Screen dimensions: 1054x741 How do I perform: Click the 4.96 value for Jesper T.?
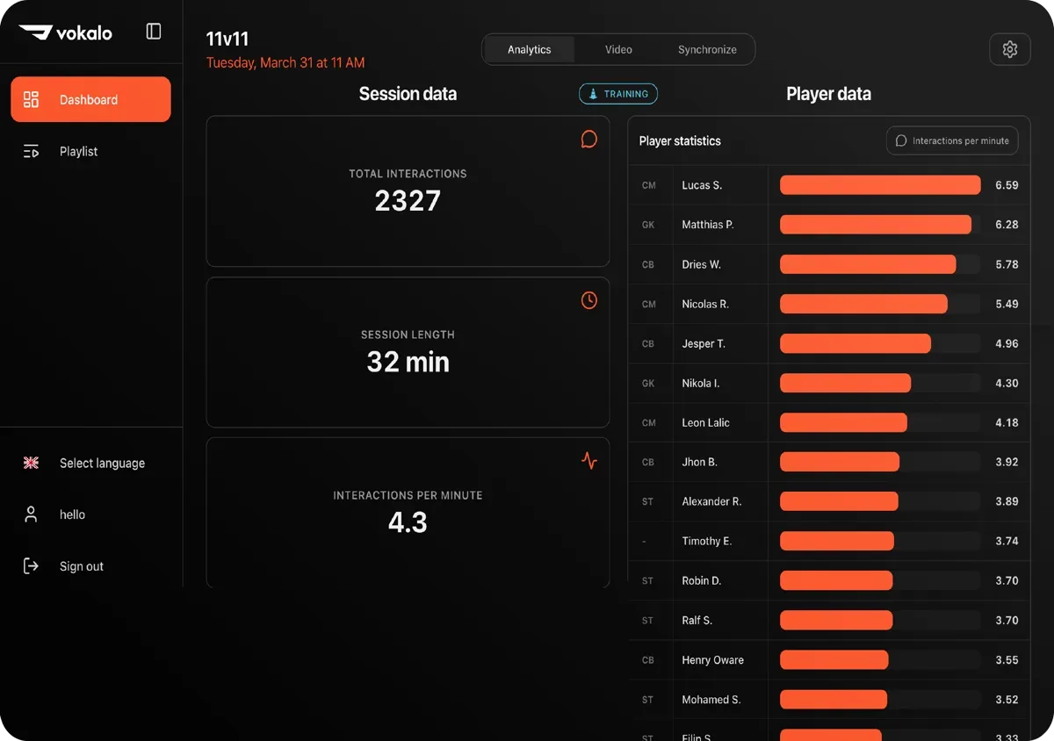coord(1007,343)
